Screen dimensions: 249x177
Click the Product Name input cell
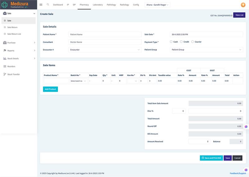56,81
